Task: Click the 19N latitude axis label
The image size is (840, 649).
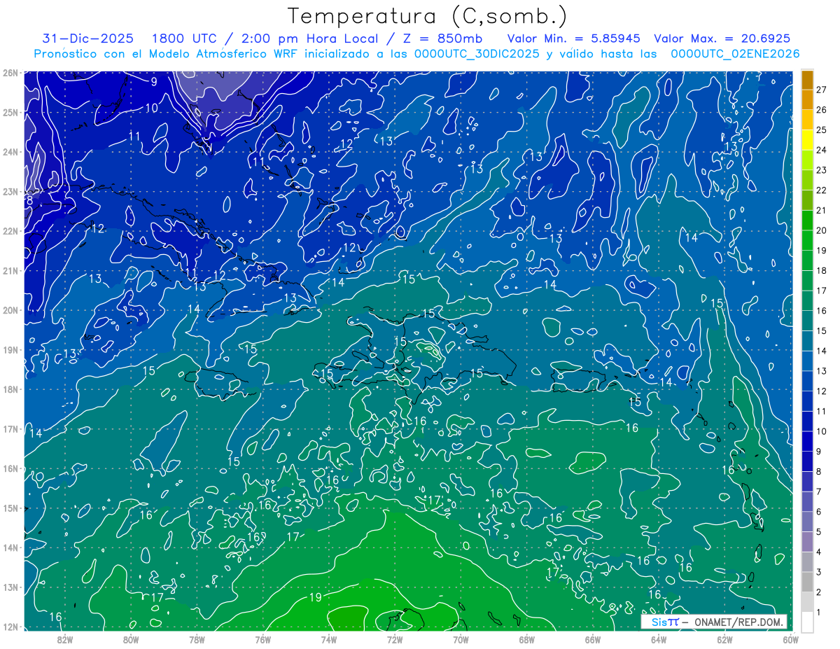Action: pyautogui.click(x=10, y=349)
